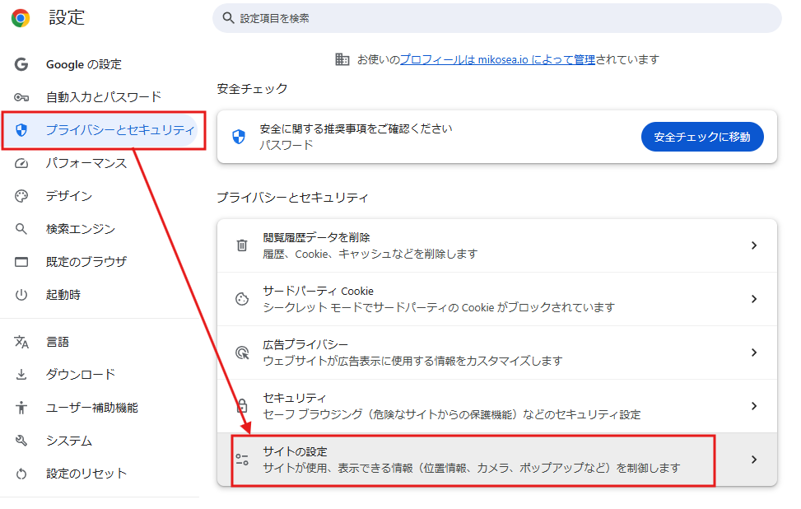This screenshot has height=509, width=801.
Task: Click the download arrow icon beside ダウンロード
Action: pos(21,375)
